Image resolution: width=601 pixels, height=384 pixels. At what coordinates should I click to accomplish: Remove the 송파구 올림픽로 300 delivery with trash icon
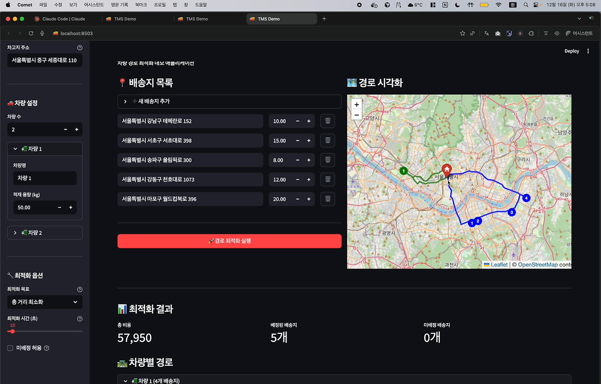coord(328,160)
